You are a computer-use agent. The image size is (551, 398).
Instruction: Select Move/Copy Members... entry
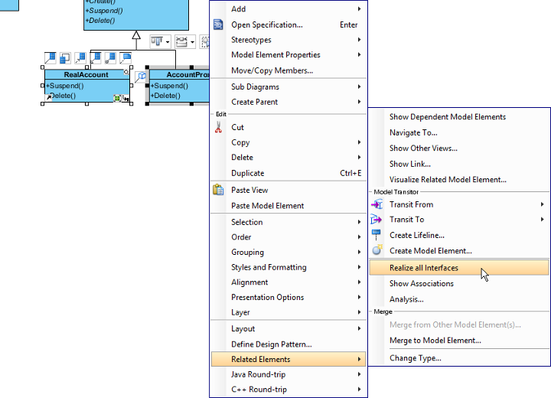(x=289, y=70)
